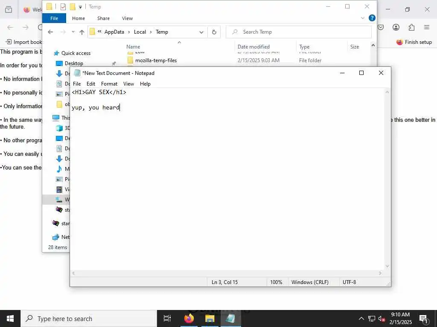Image resolution: width=437 pixels, height=327 pixels.
Task: Open Desktop under Quick access
Action: pos(74,63)
